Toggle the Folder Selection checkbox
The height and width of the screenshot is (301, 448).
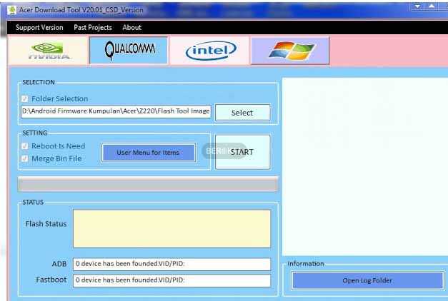click(24, 98)
